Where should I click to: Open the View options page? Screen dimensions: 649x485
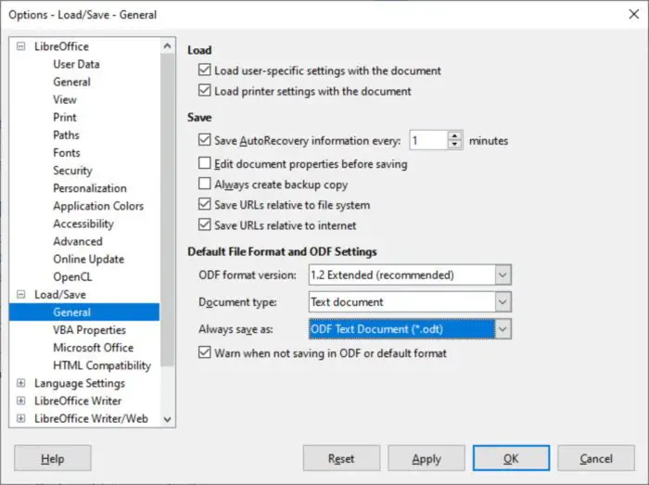pos(65,100)
